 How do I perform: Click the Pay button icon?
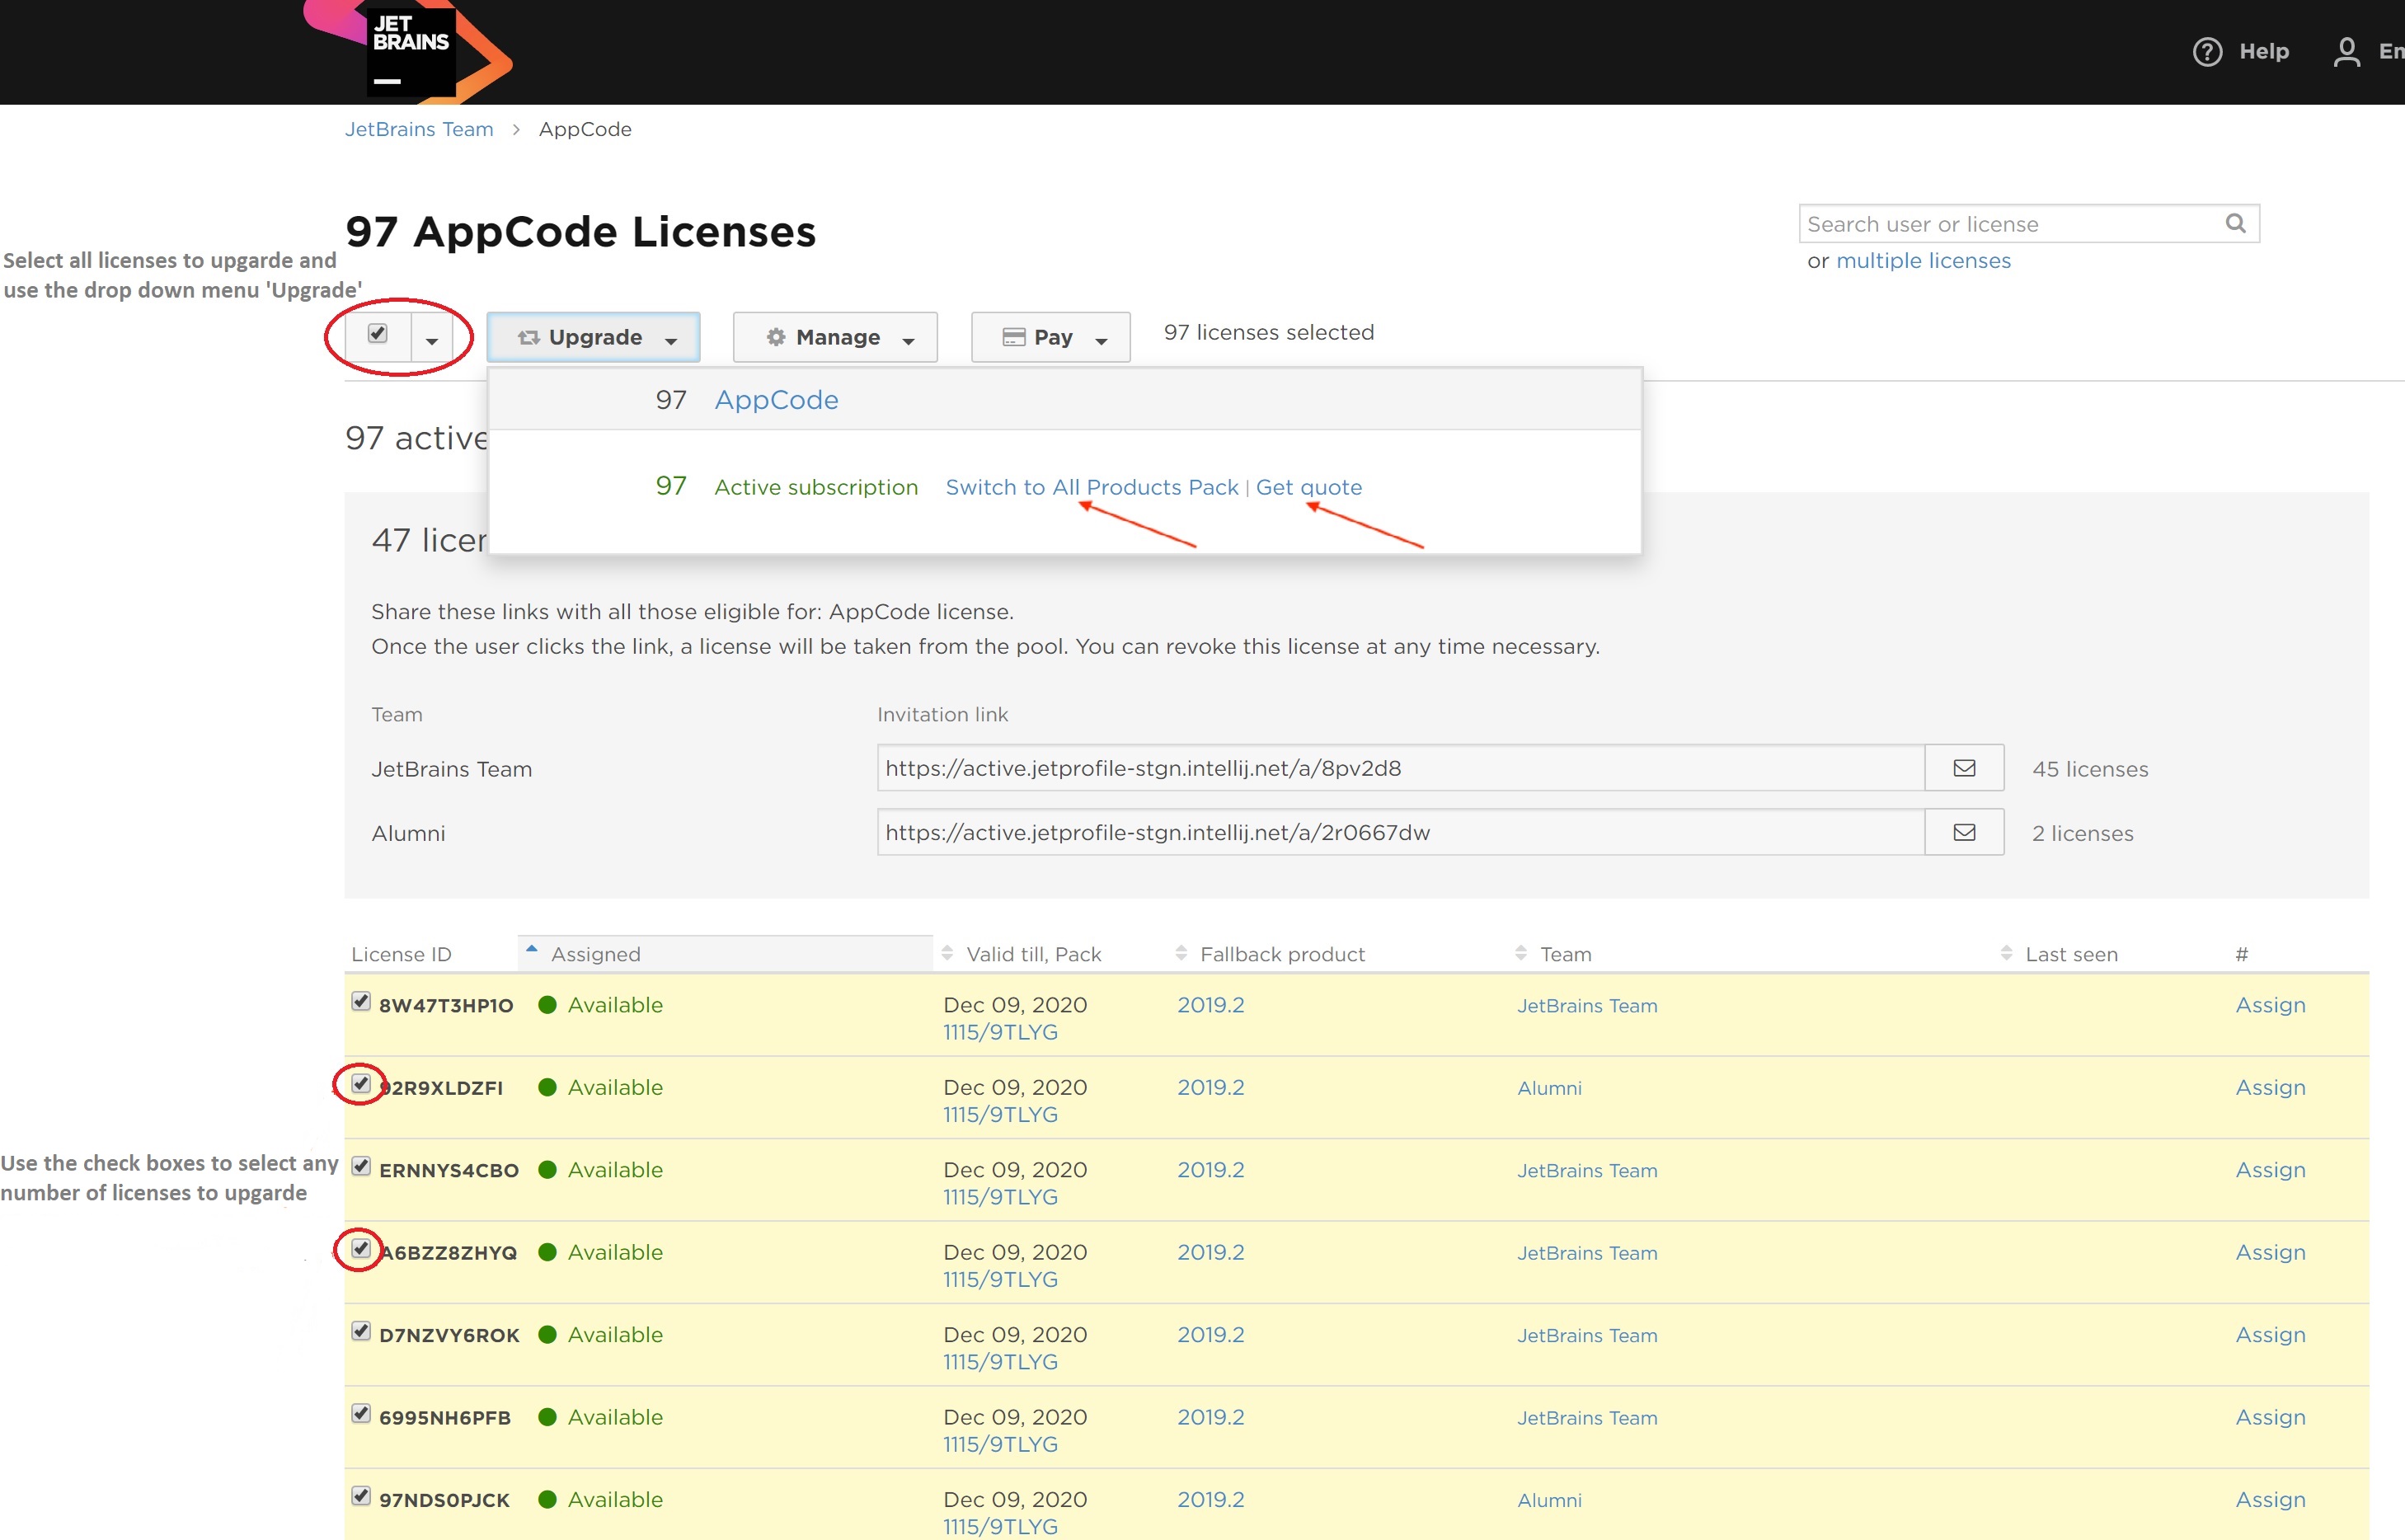pos(1008,335)
